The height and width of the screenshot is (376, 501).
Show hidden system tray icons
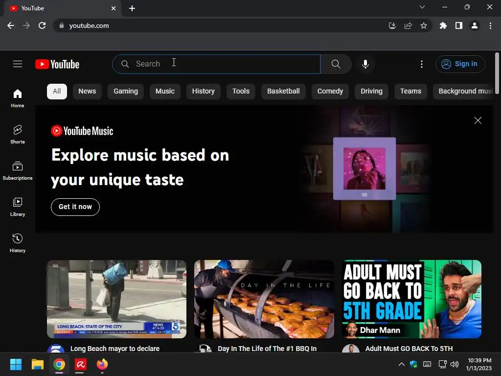click(401, 364)
